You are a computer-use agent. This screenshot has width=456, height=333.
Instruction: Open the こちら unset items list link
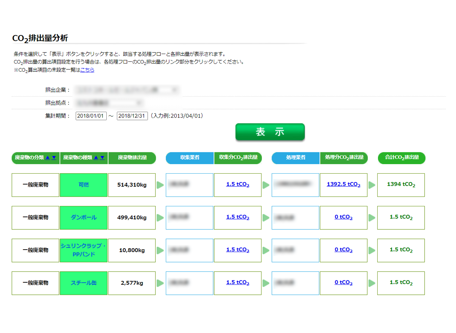click(87, 70)
